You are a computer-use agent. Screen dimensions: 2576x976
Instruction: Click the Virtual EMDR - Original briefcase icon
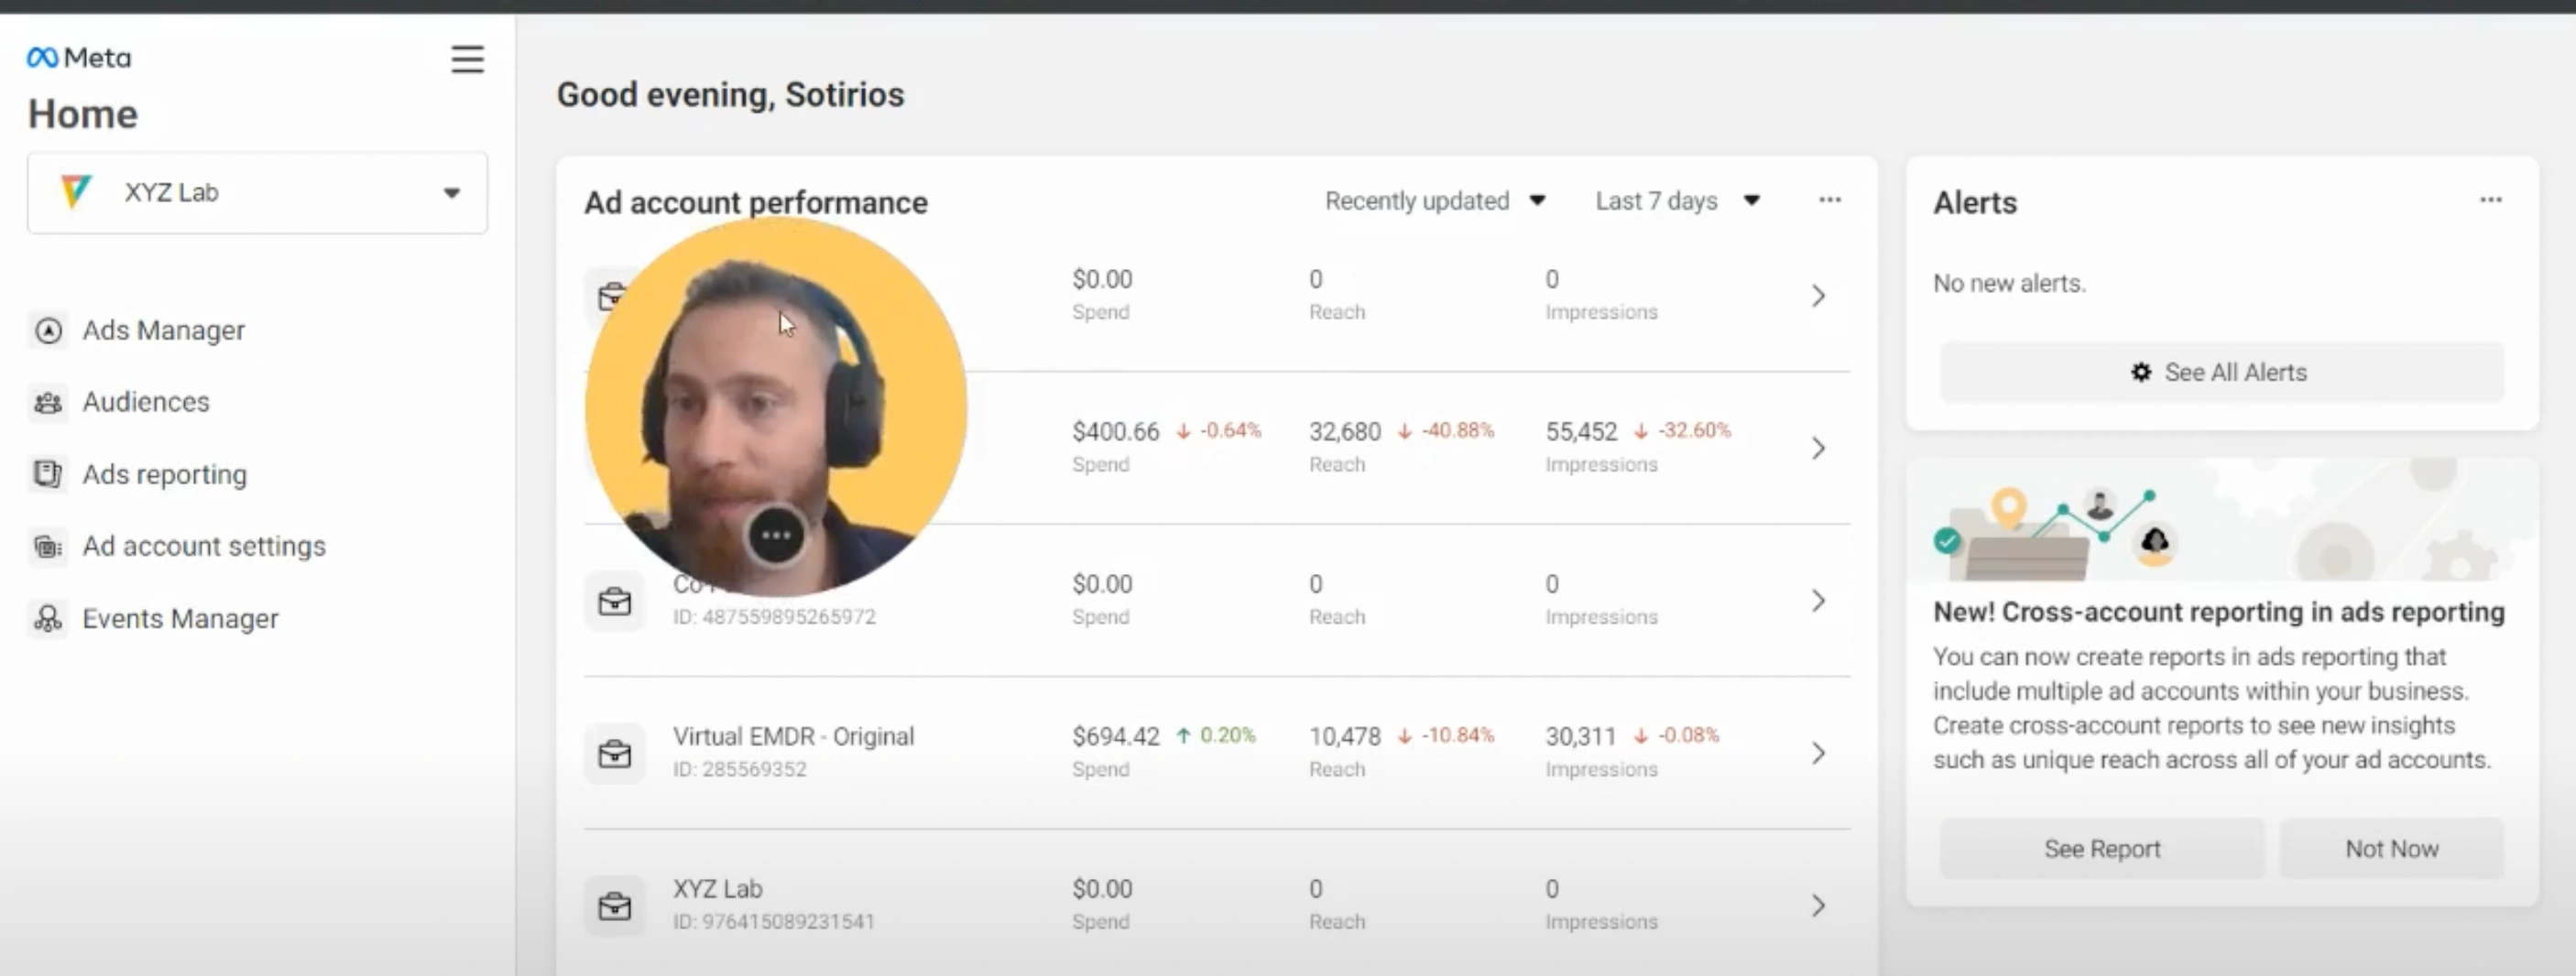615,754
